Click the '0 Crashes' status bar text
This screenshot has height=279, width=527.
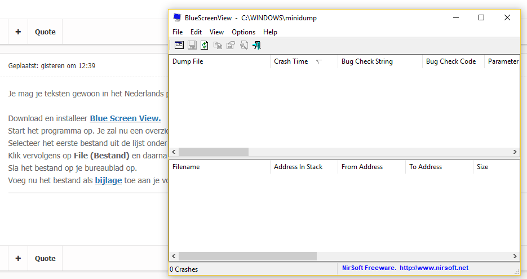(184, 269)
